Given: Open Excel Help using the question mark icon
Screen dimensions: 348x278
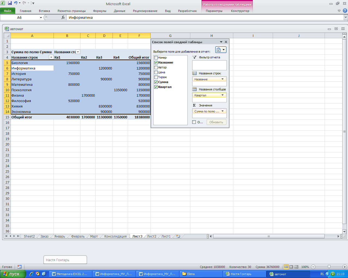Looking at the screenshot, I should coord(345,11).
